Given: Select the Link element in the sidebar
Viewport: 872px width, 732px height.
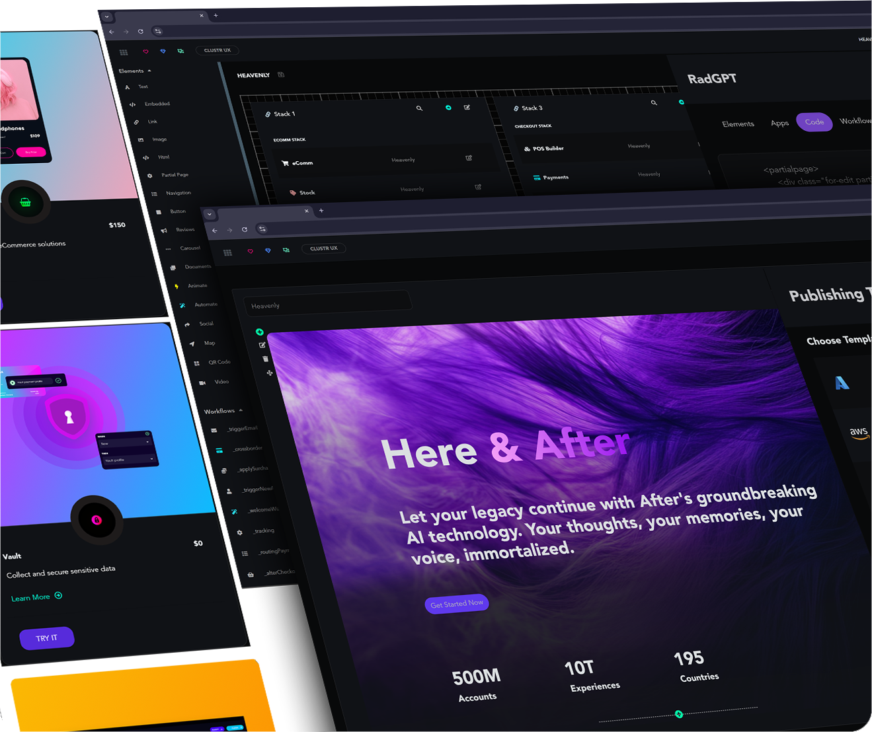Looking at the screenshot, I should tap(153, 122).
